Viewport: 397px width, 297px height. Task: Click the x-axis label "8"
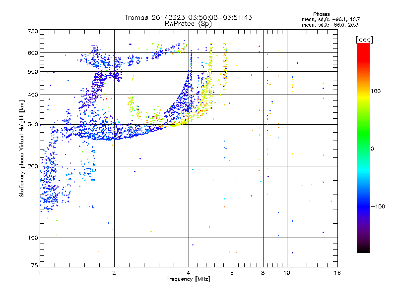pyautogui.click(x=263, y=273)
